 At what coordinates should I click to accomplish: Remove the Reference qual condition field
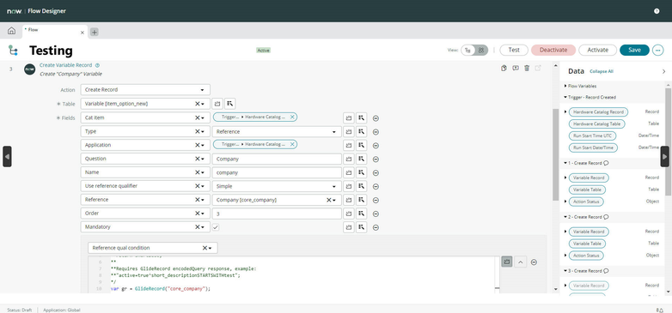534,262
